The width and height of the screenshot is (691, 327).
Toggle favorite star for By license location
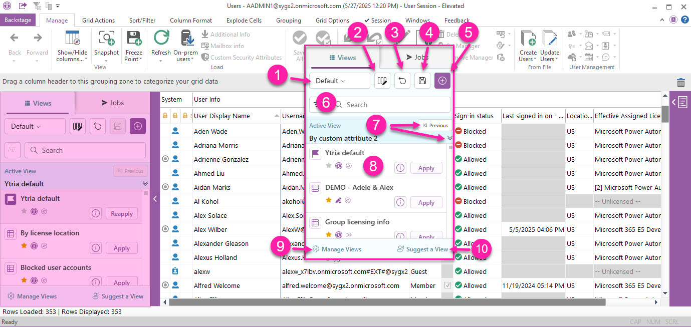click(24, 246)
